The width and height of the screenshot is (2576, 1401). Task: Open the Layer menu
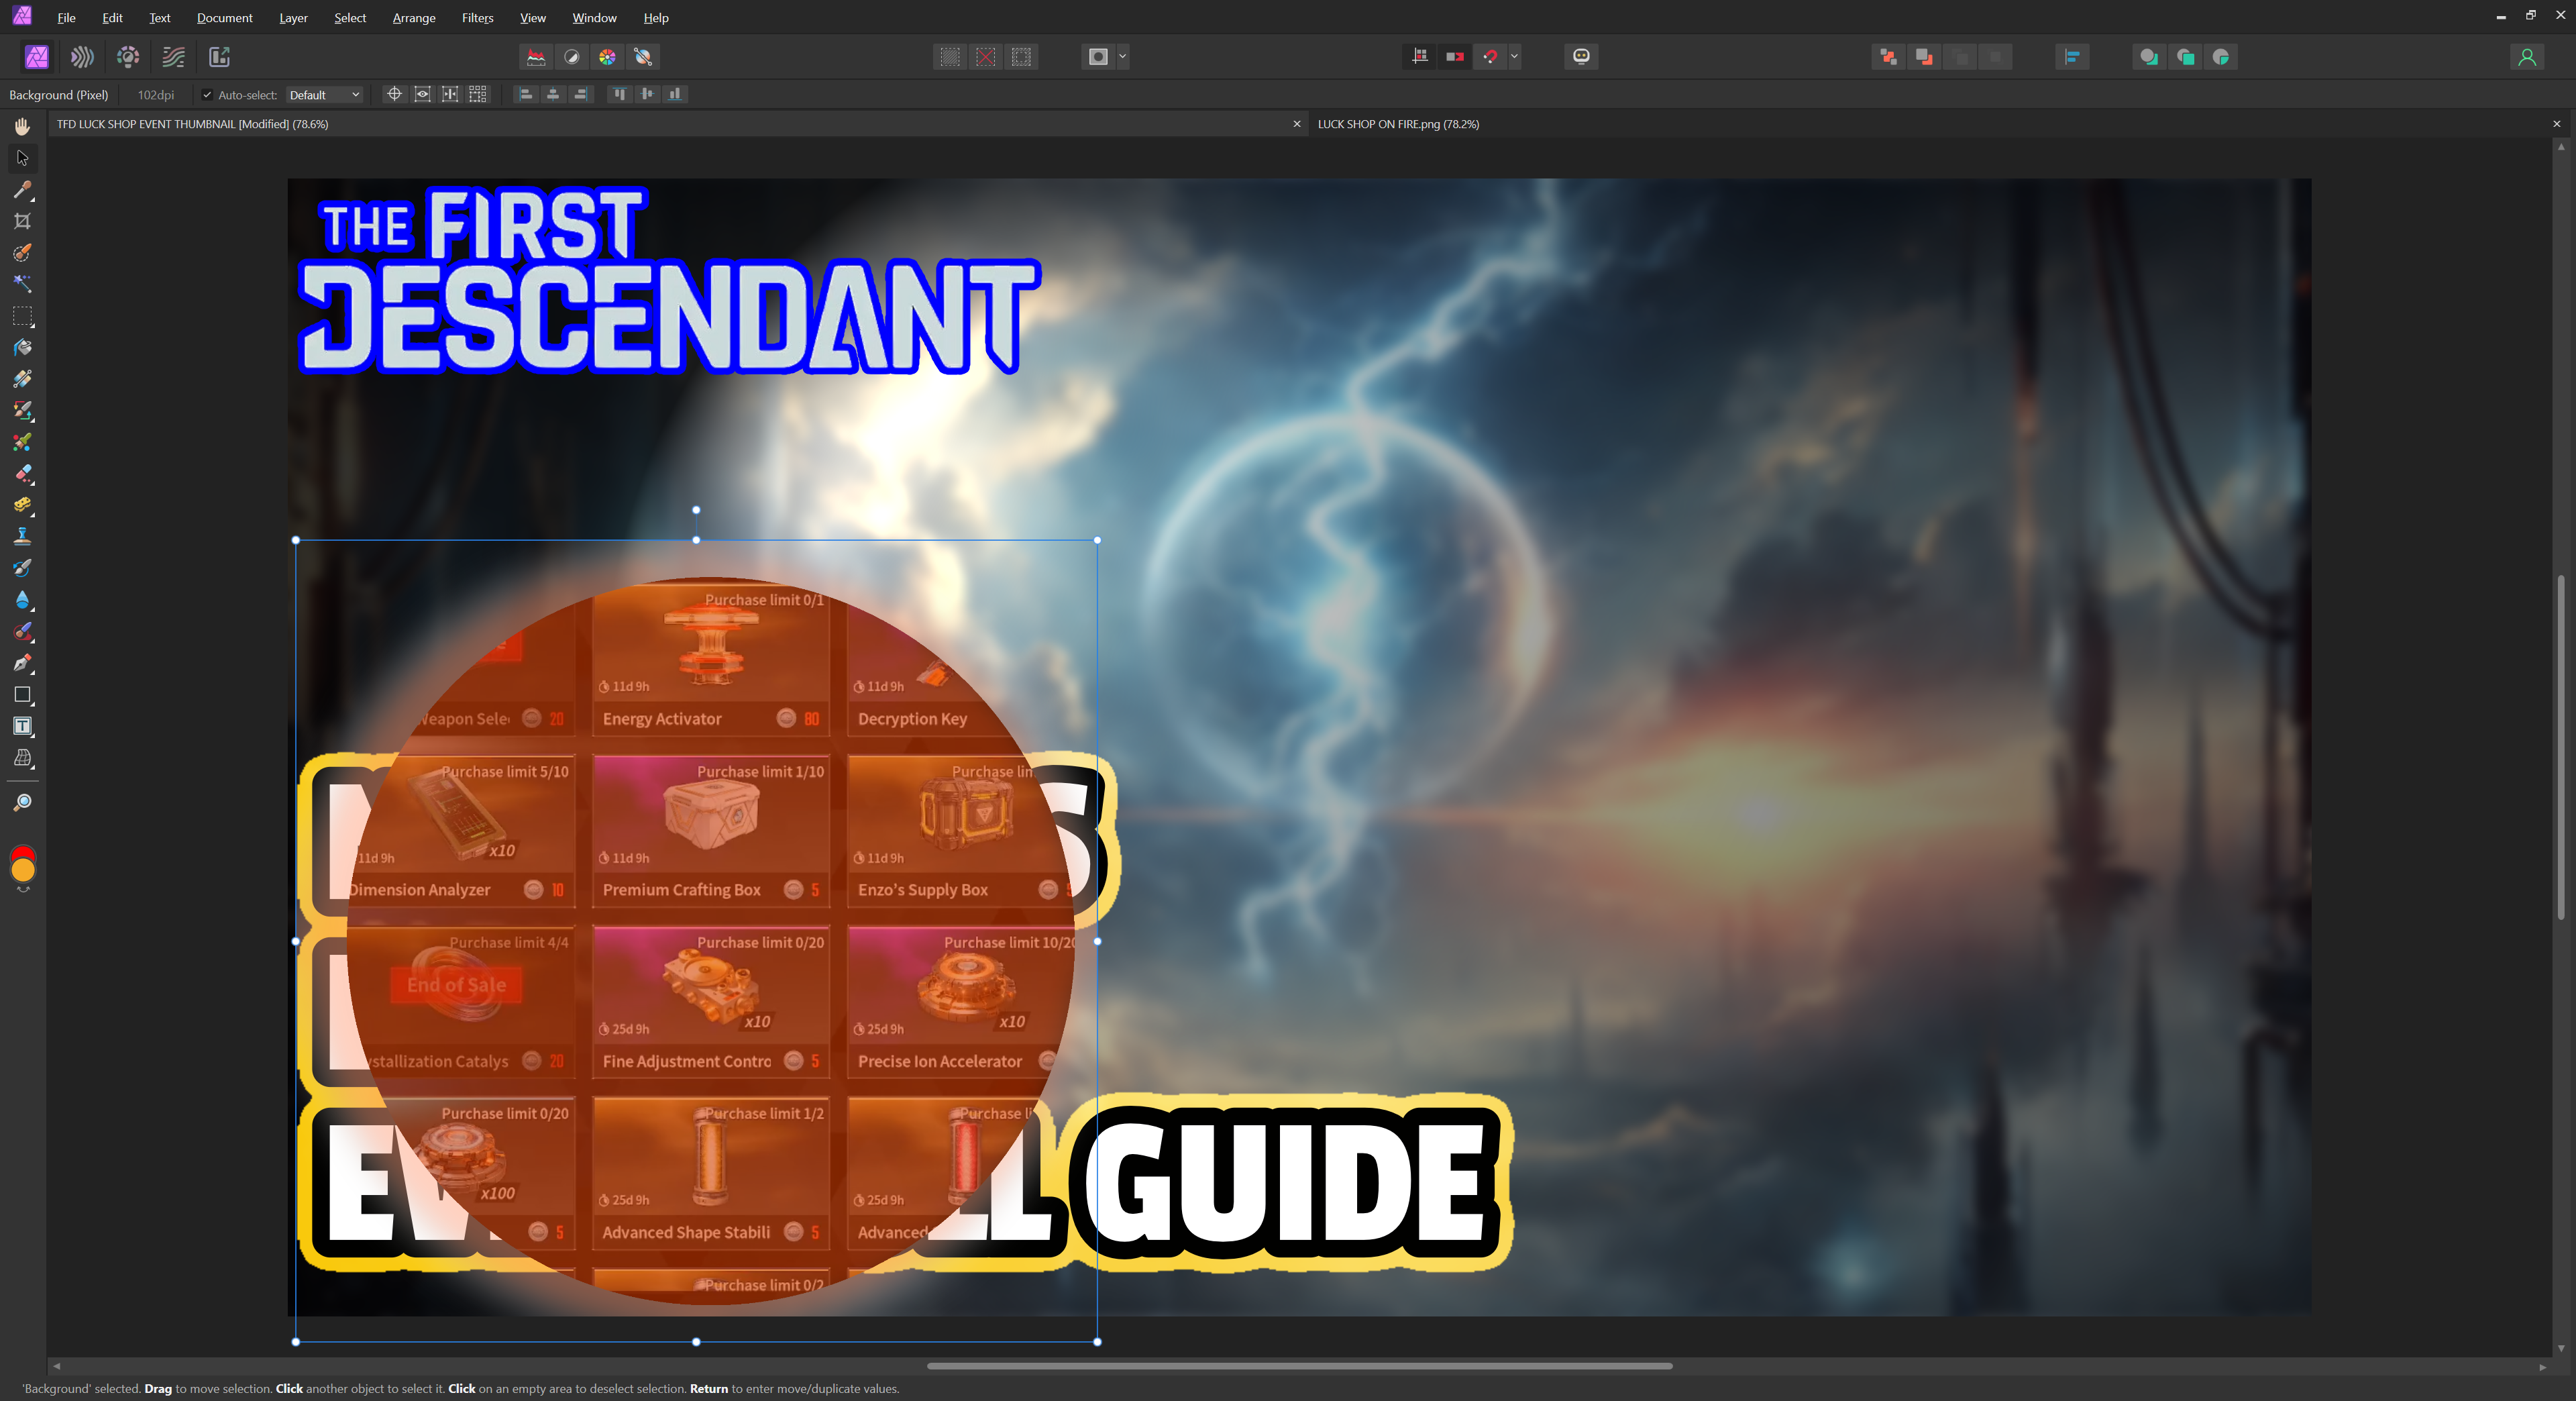pyautogui.click(x=293, y=18)
